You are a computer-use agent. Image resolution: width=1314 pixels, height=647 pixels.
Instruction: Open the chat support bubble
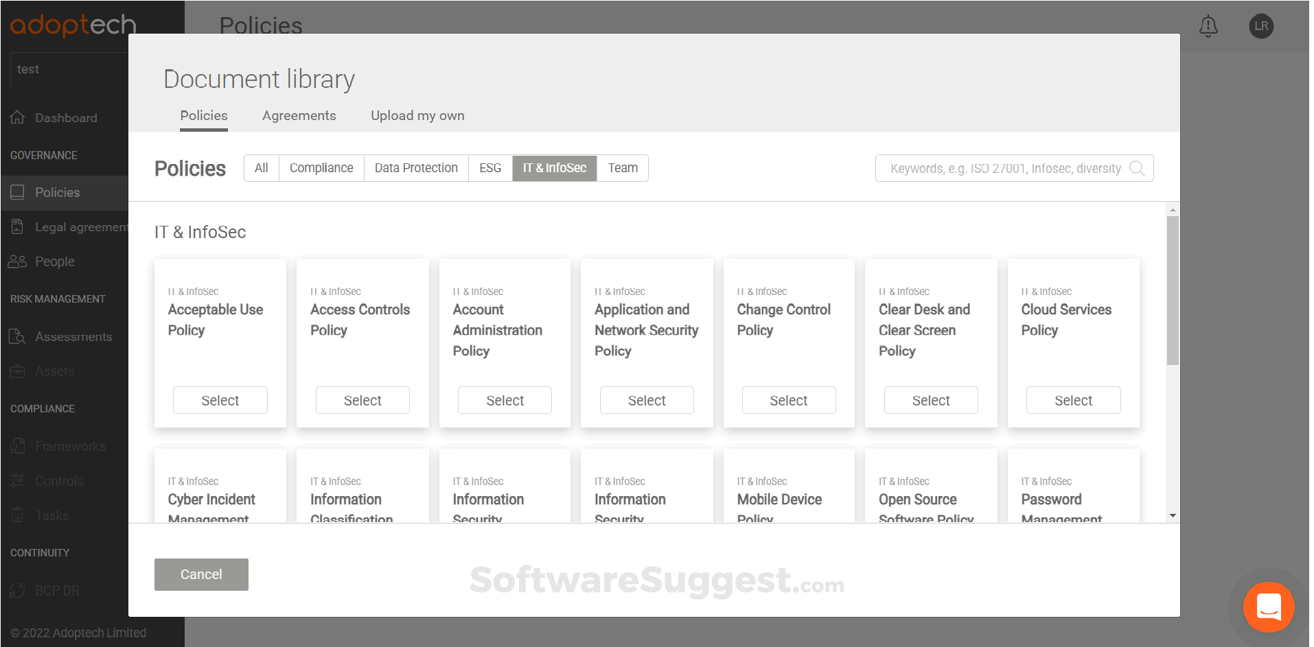[x=1268, y=607]
